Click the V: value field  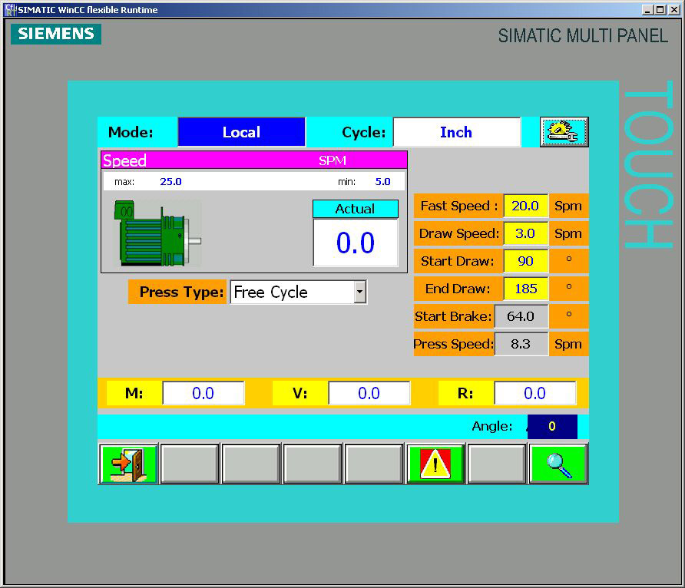369,393
